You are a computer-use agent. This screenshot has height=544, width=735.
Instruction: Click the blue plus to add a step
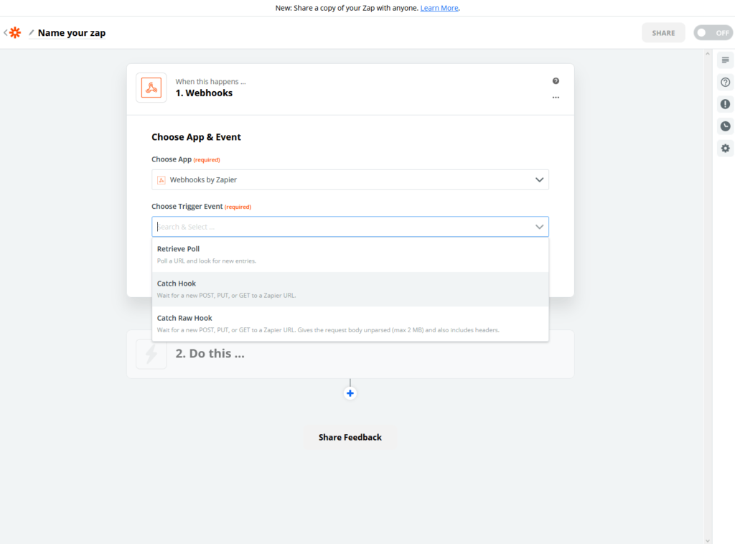350,393
